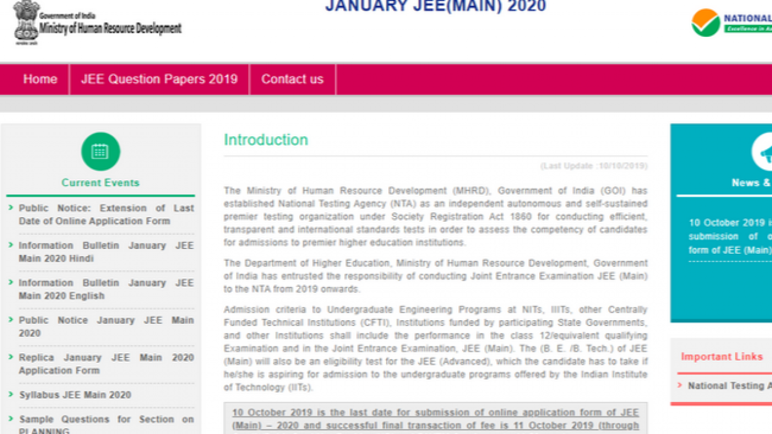Click arrow beside National Testing Agency link
The height and width of the screenshot is (434, 772).
pyautogui.click(x=680, y=385)
